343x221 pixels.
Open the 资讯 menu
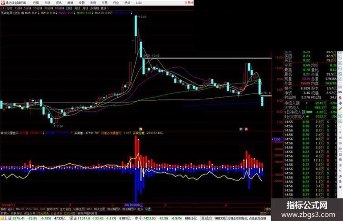[59, 3]
